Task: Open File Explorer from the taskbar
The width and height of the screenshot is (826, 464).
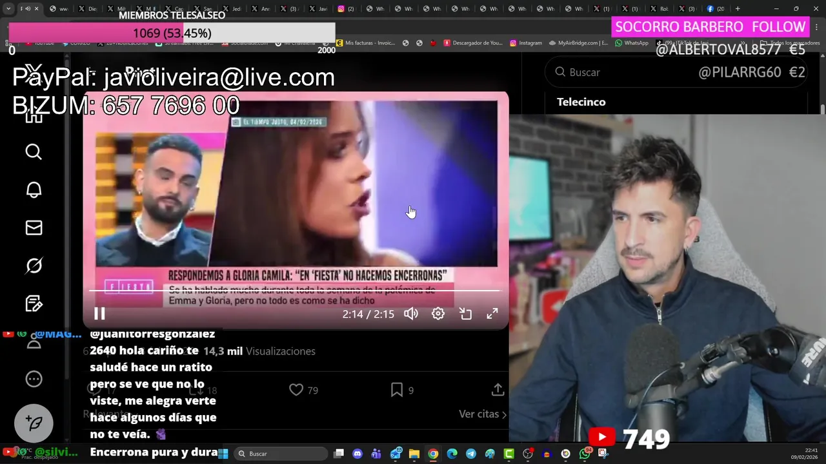Action: [414, 454]
